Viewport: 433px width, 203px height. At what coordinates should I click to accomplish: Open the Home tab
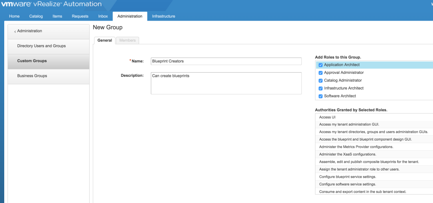[x=14, y=16]
